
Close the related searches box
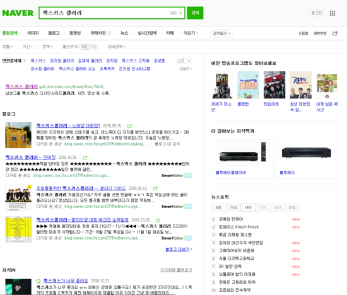(189, 61)
